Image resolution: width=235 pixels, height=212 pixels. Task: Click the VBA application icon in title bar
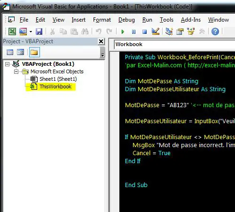tap(7, 7)
